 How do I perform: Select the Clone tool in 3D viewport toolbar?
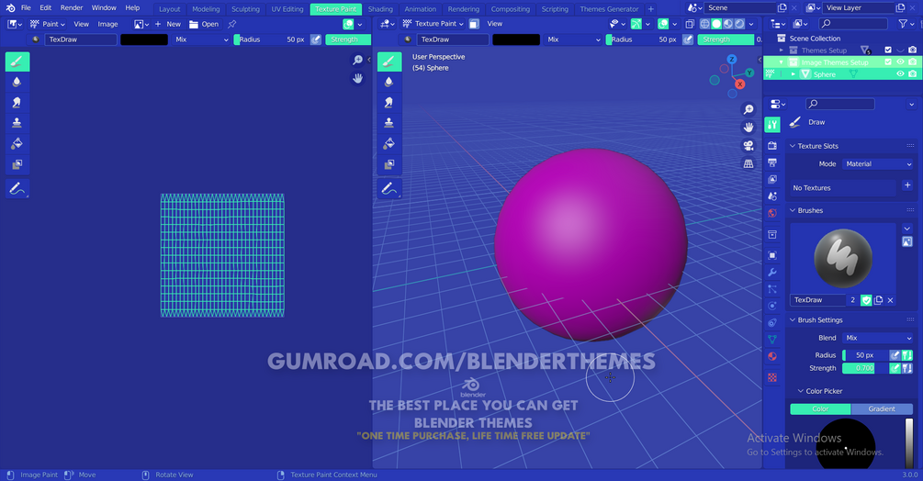[389, 123]
